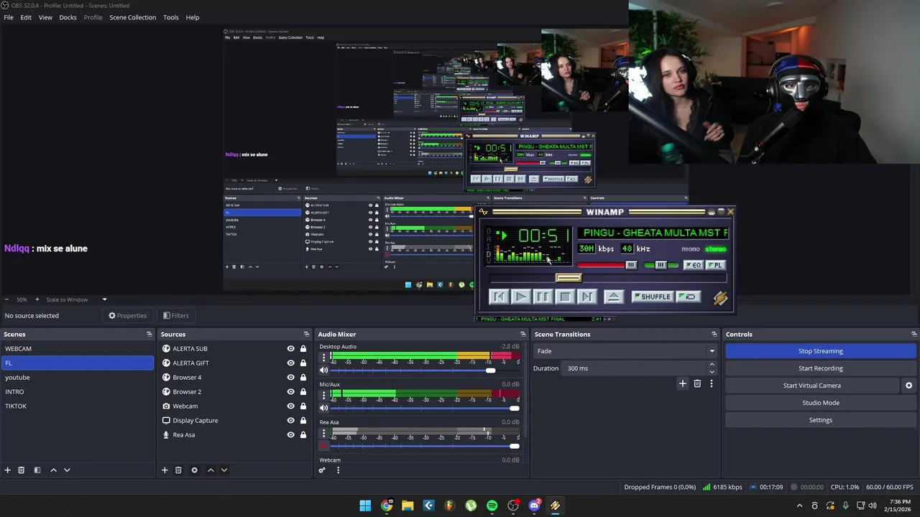
Task: Add a new source with plus icon
Action: click(x=165, y=470)
